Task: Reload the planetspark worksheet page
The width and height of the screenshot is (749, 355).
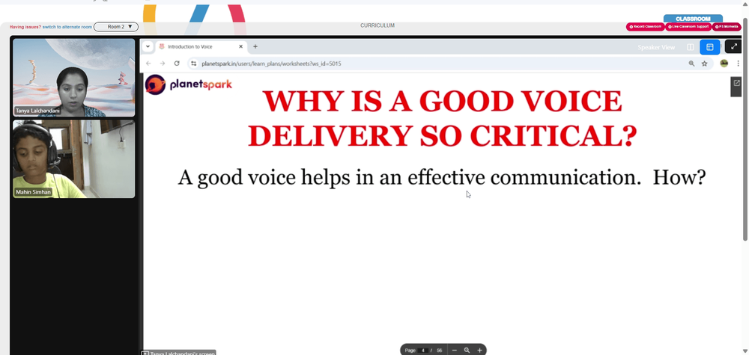Action: [177, 64]
